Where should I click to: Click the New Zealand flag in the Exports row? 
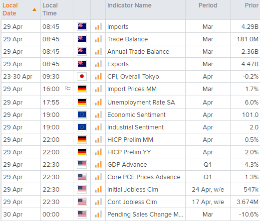click(x=82, y=64)
